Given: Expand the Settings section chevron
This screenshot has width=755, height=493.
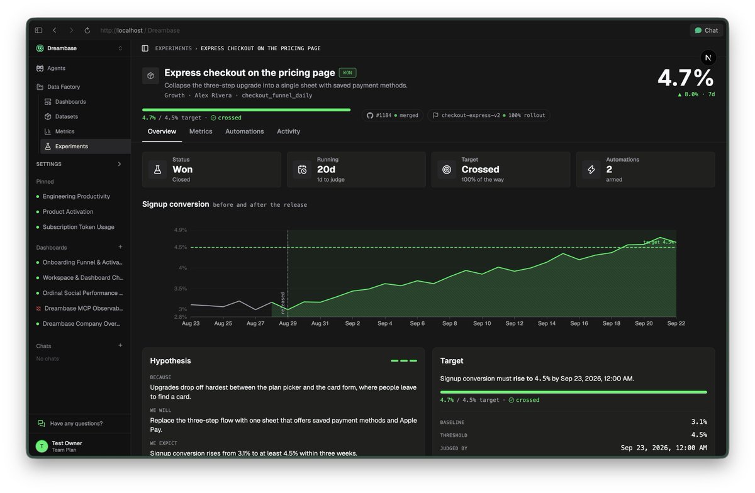Looking at the screenshot, I should (x=120, y=164).
